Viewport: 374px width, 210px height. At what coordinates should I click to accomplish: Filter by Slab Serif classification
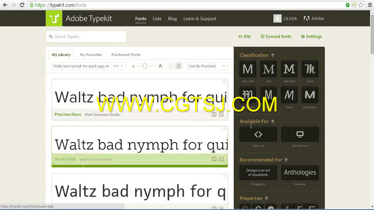pos(289,69)
